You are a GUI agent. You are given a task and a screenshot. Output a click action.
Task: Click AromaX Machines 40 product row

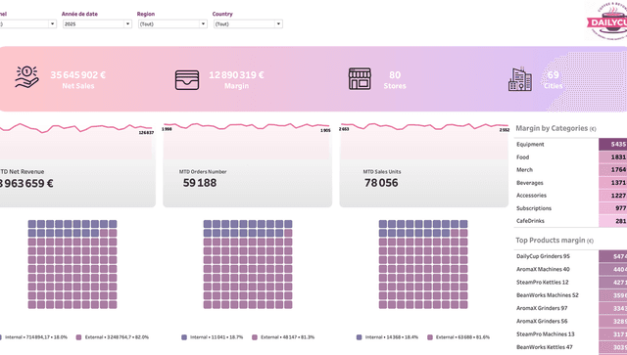570,270
